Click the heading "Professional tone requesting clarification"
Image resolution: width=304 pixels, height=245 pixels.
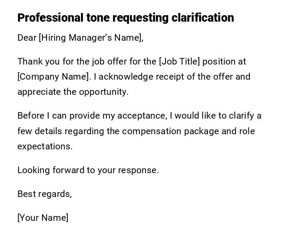[126, 18]
